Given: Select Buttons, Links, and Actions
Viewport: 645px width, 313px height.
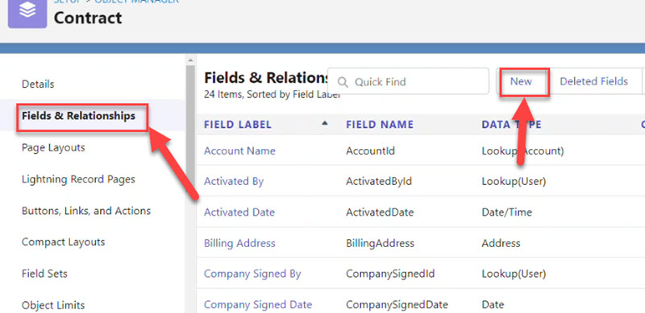Looking at the screenshot, I should [x=86, y=211].
